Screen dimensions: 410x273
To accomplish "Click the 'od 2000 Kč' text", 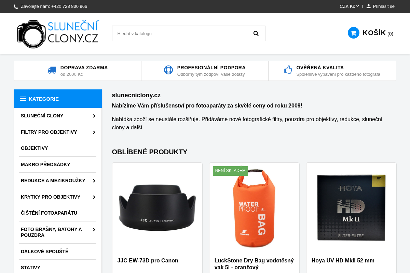I will [x=72, y=74].
